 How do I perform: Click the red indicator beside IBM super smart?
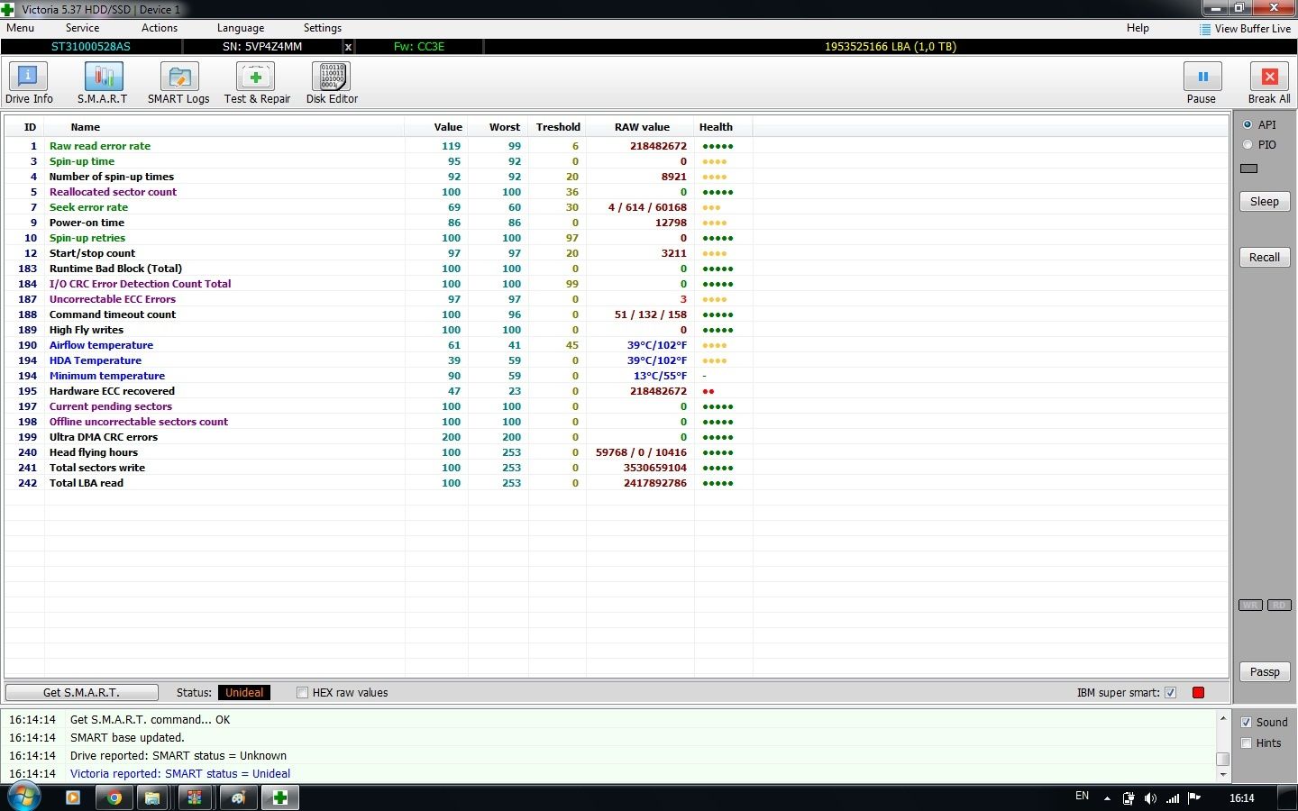pyautogui.click(x=1198, y=693)
